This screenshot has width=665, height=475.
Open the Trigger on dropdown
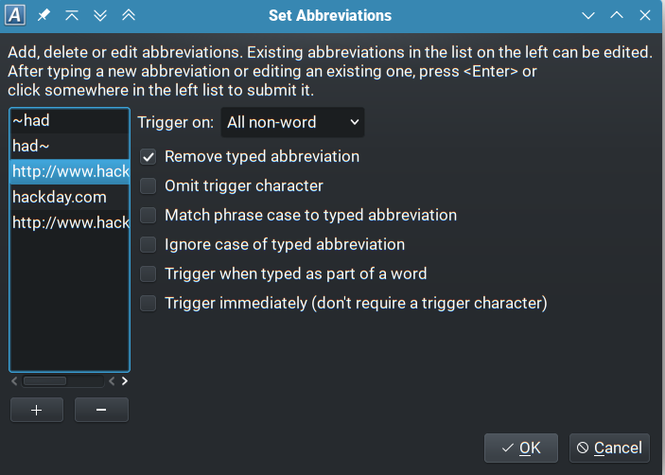pos(292,122)
